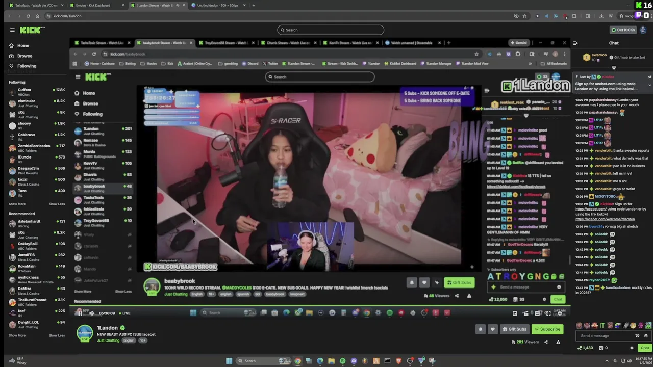This screenshot has height=367, width=653.
Task: Pause the 1Landon stream player
Action: [79, 313]
